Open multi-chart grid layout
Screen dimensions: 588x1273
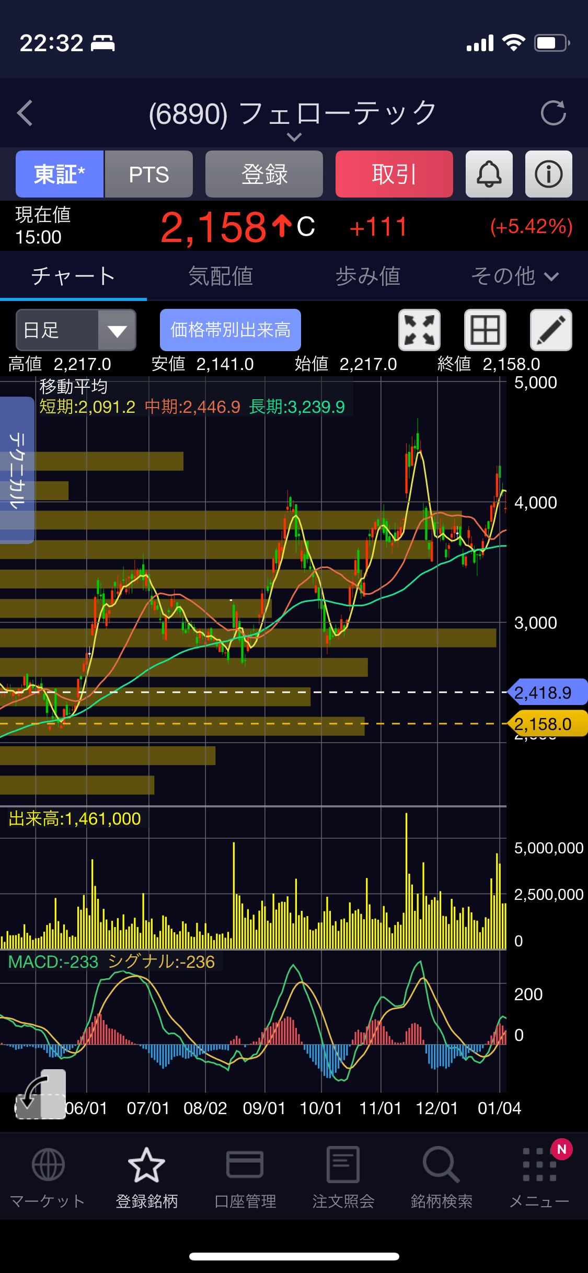click(485, 330)
